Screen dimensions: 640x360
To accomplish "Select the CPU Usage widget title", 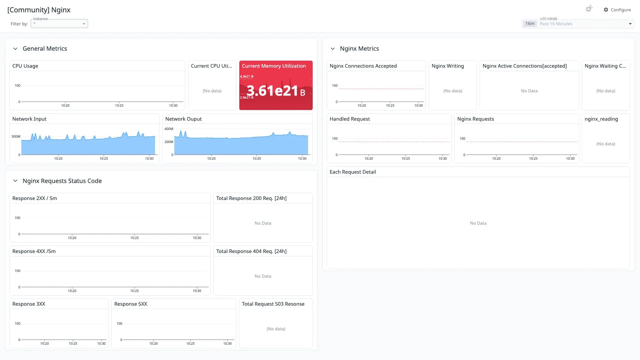I will click(x=25, y=66).
